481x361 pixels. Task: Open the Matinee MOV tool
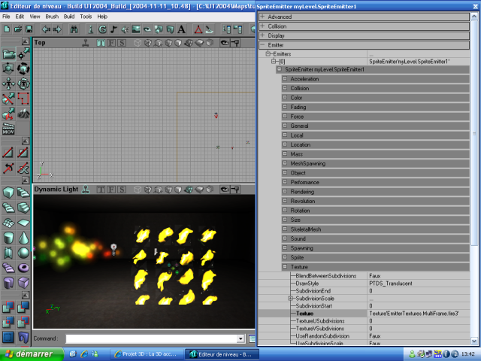pos(8,129)
